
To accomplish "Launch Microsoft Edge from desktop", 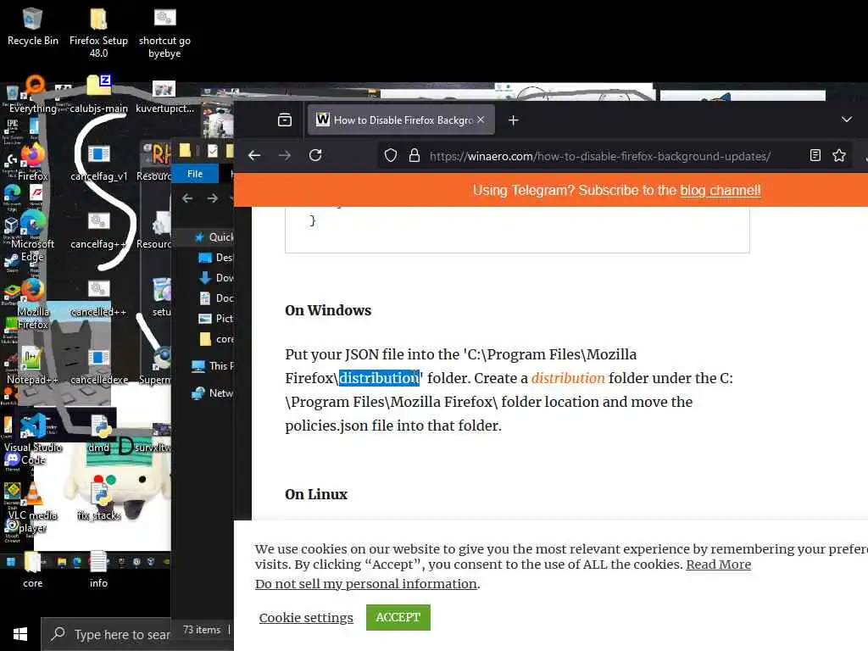I will (x=33, y=237).
